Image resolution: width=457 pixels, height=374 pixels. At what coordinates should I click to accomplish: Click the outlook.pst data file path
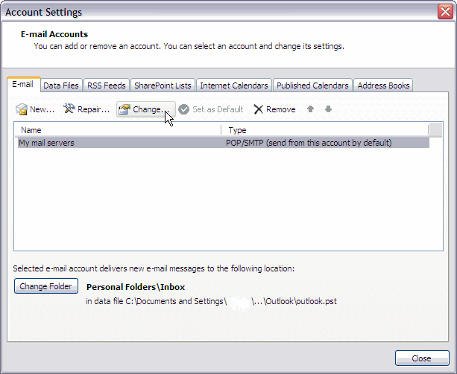211,301
